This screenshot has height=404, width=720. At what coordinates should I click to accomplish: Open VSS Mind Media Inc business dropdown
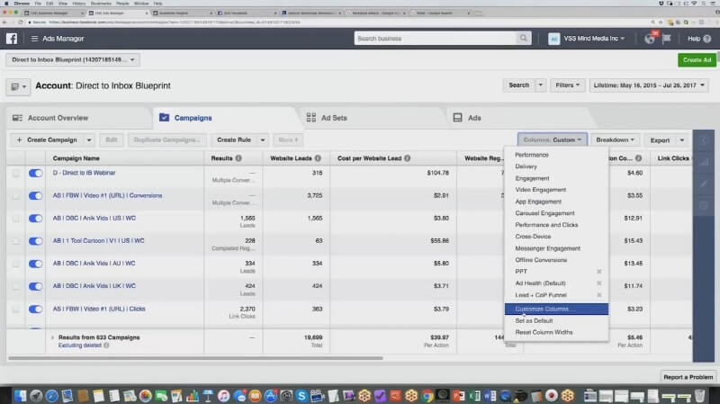587,39
